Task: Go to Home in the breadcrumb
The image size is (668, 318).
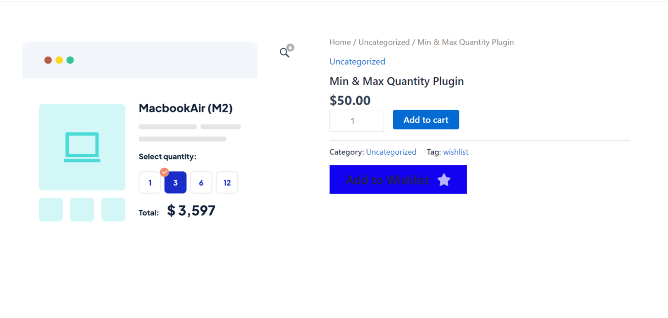Action: (x=340, y=42)
